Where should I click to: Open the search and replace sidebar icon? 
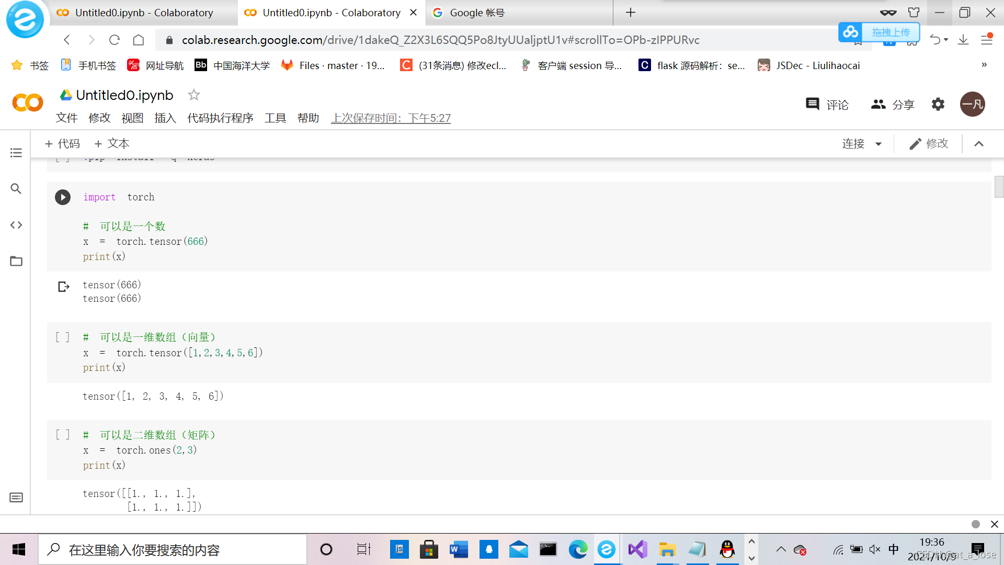(x=16, y=188)
